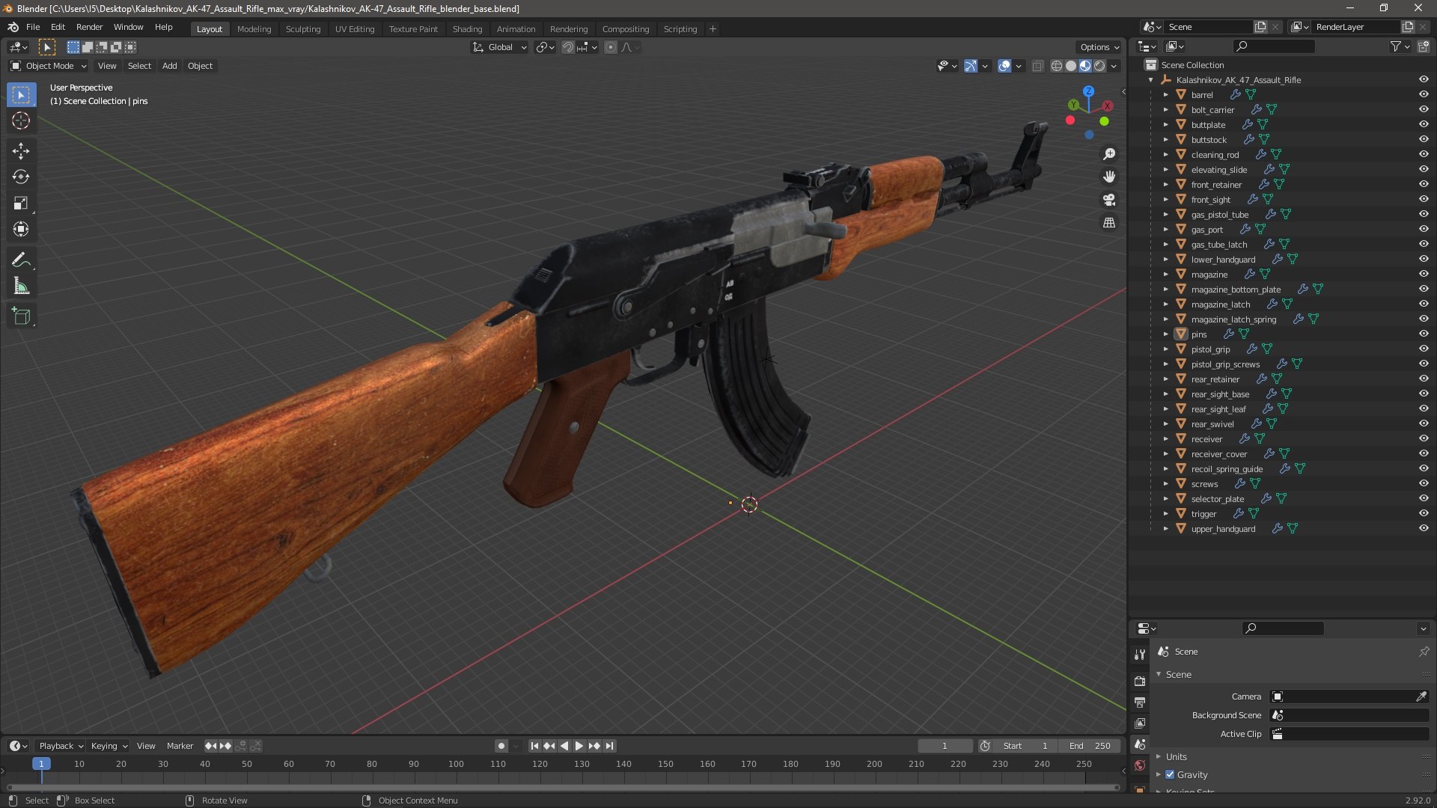The image size is (1437, 808).
Task: Switch to the UV Editing workspace tab
Action: coord(354,28)
